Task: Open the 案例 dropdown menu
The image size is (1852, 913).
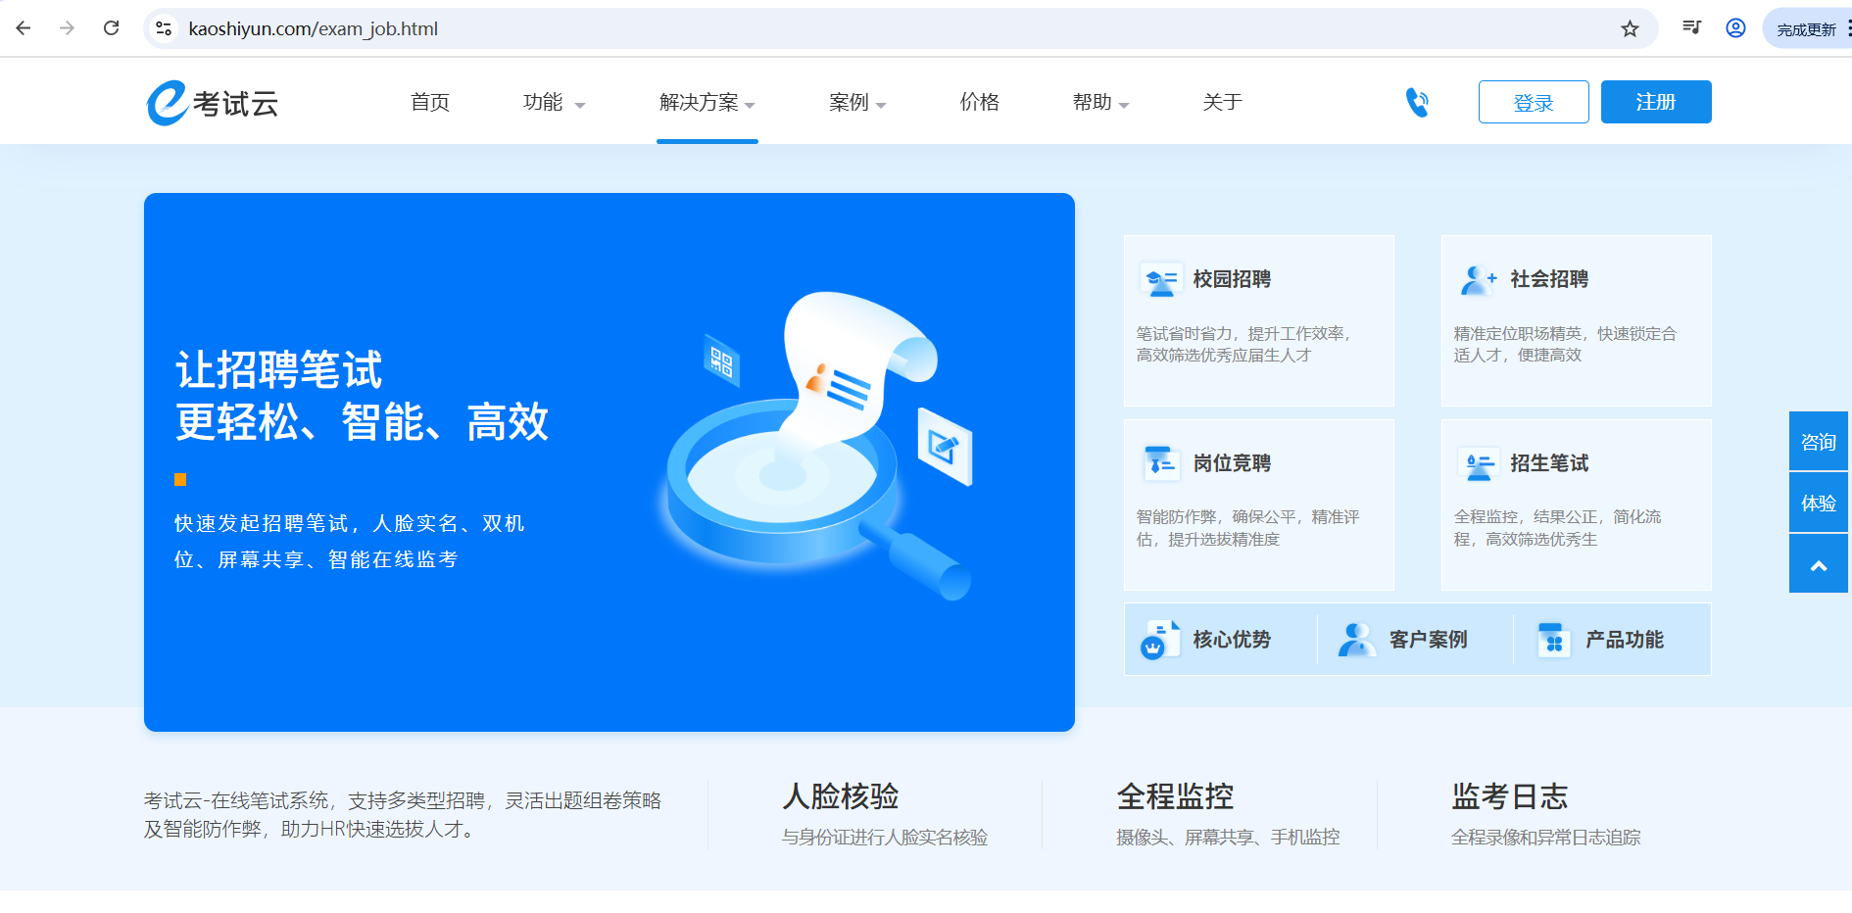Action: (x=856, y=103)
